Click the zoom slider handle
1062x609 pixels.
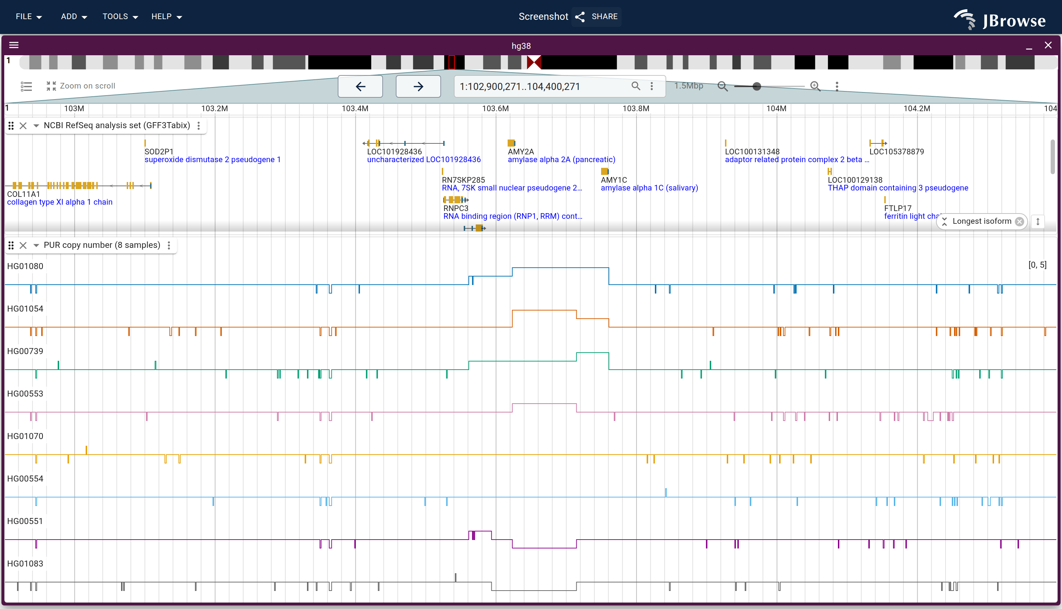pyautogui.click(x=756, y=87)
